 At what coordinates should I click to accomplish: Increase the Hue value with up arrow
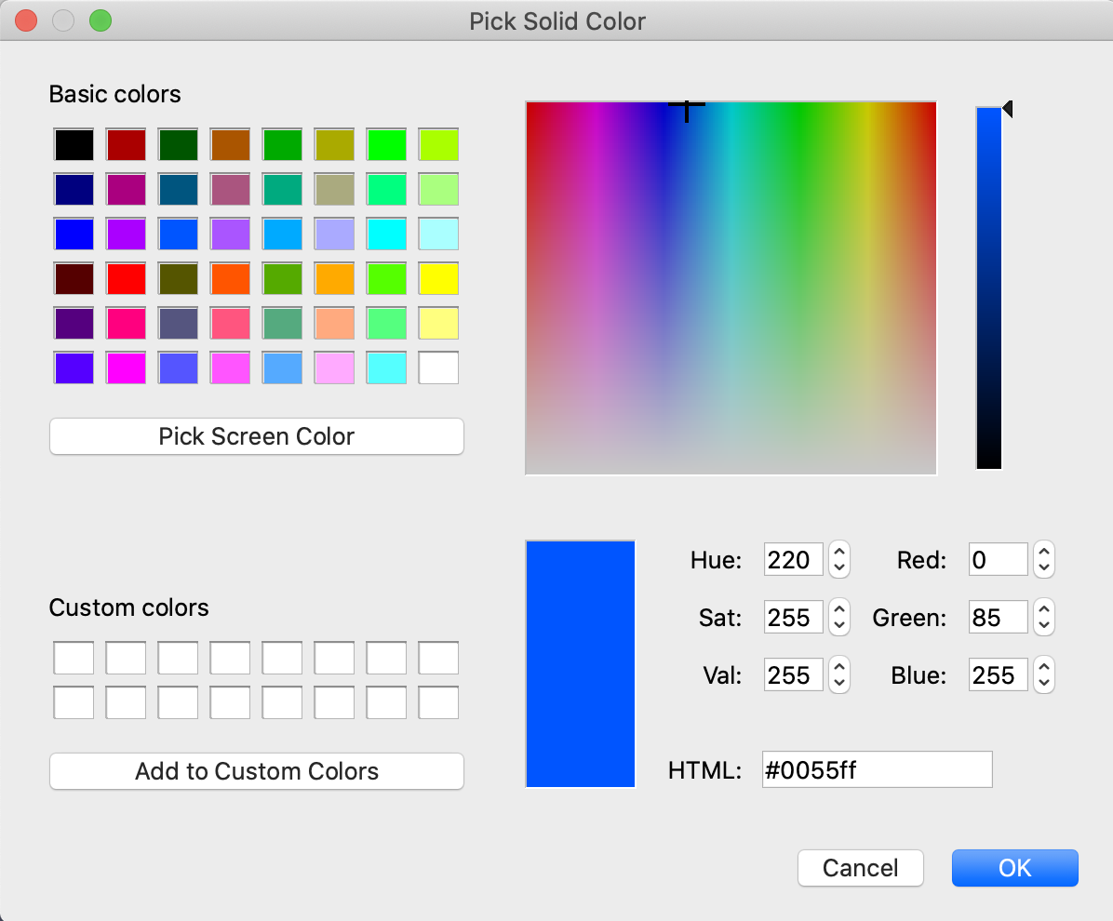(839, 552)
